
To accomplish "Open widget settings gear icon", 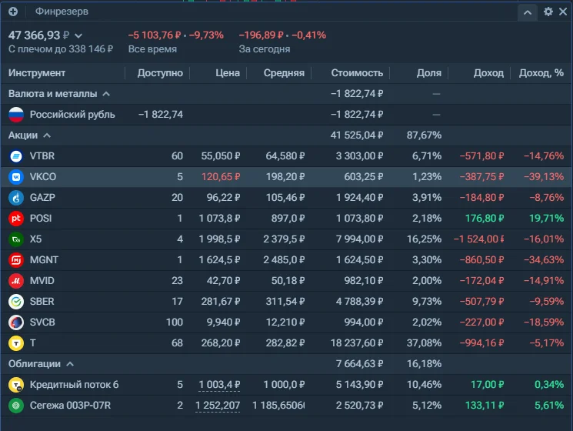I will (x=548, y=12).
